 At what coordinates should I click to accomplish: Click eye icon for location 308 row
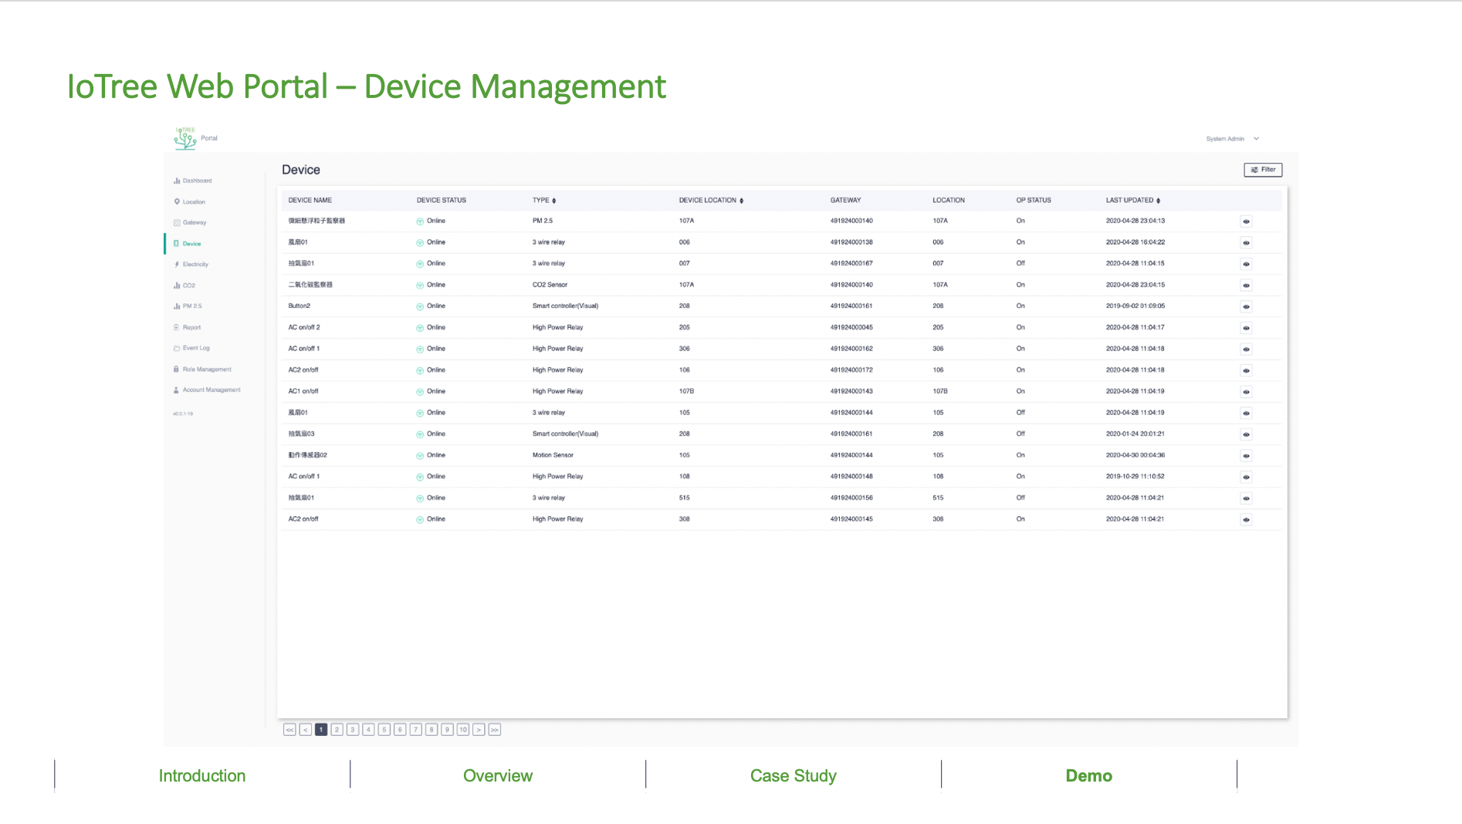coord(1246,520)
